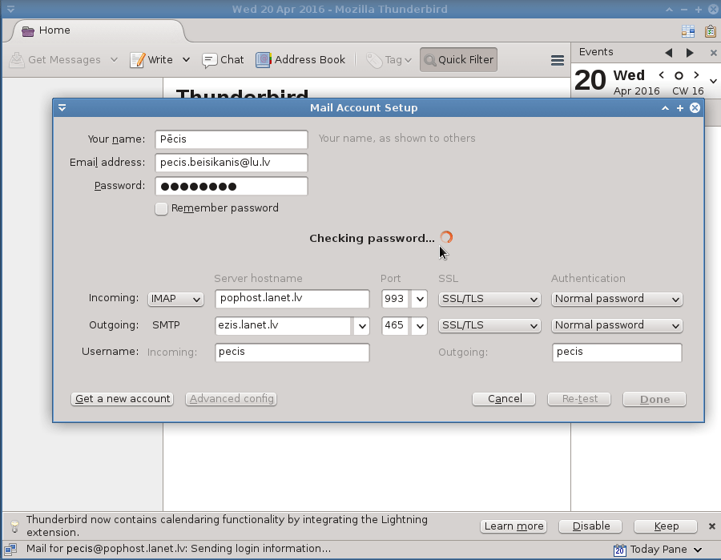Viewport: 721px width, 560px height.
Task: Click the Password field
Action: [232, 186]
